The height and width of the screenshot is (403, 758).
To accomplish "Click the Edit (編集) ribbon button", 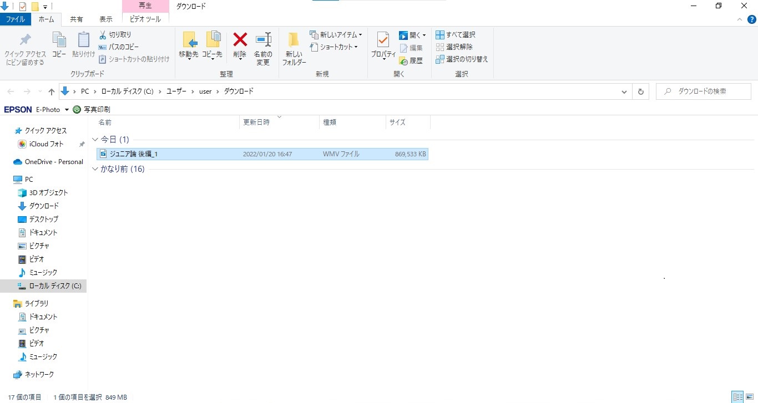I will pos(411,48).
